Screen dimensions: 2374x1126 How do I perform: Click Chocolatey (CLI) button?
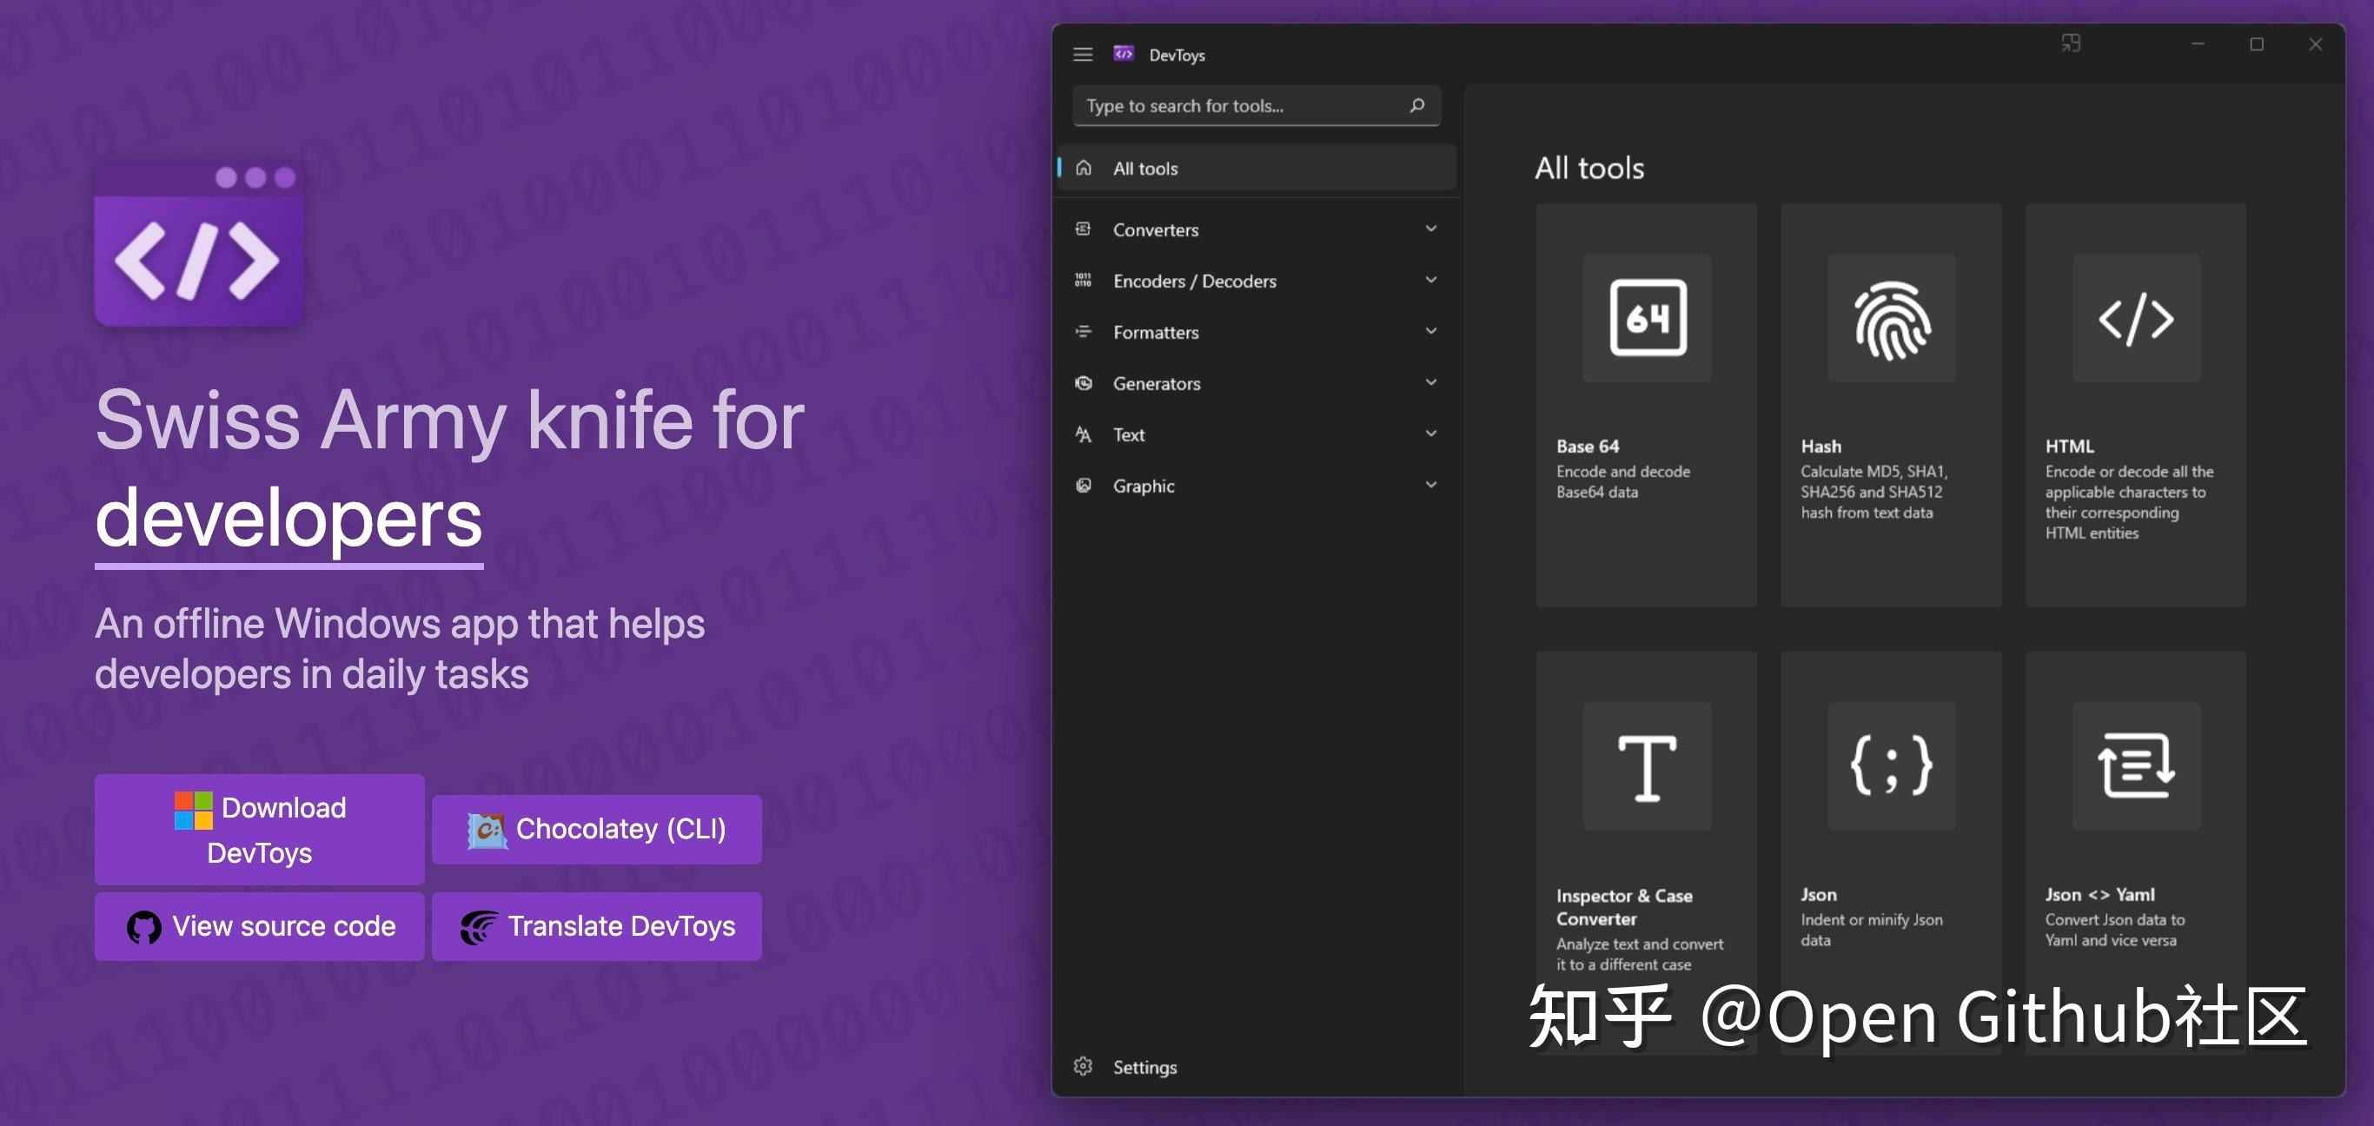point(596,830)
